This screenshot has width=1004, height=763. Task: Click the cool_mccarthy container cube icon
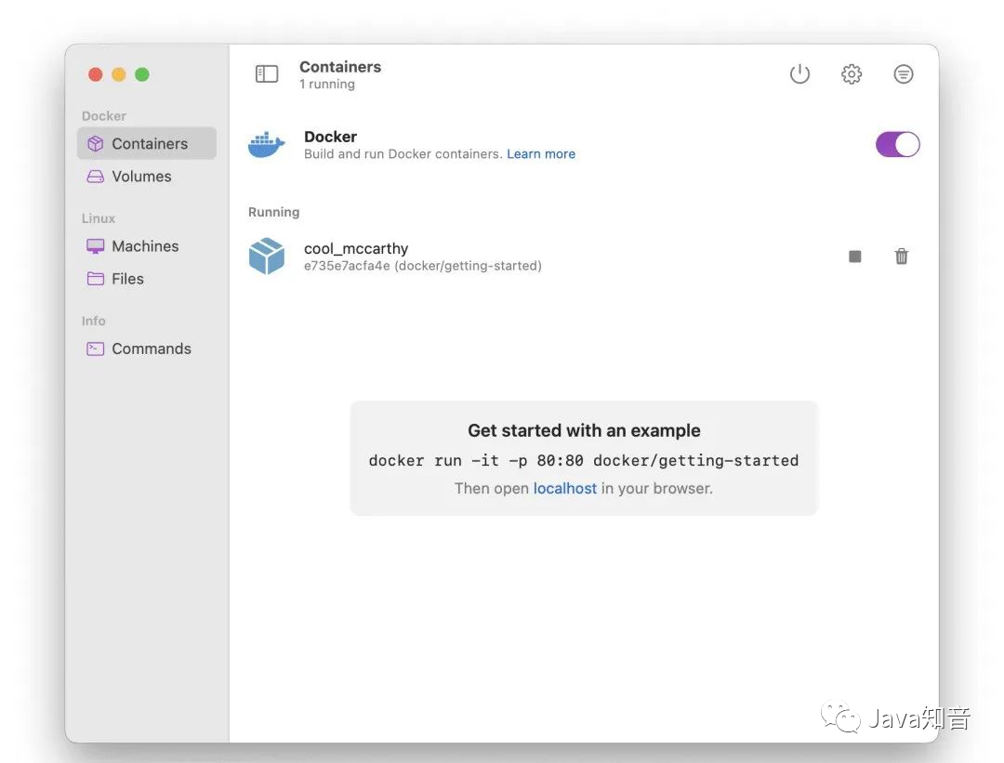(267, 257)
